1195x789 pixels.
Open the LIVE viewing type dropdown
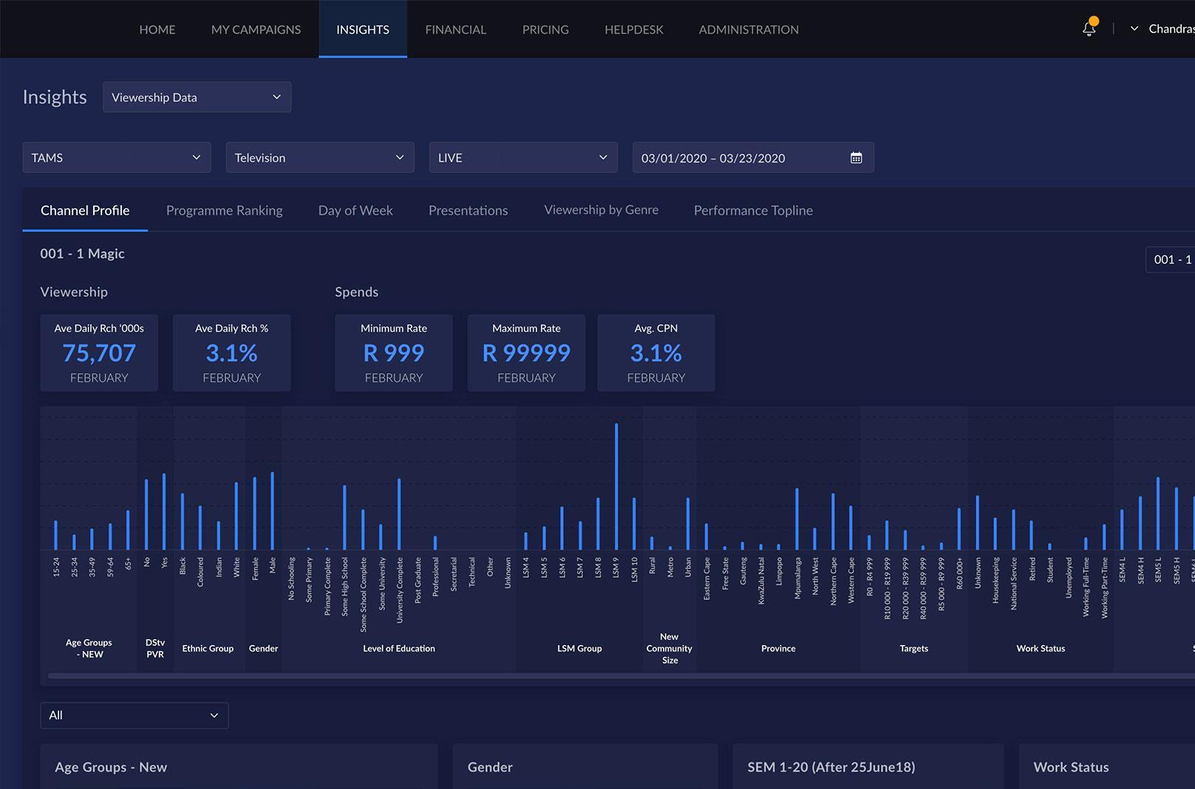(523, 157)
